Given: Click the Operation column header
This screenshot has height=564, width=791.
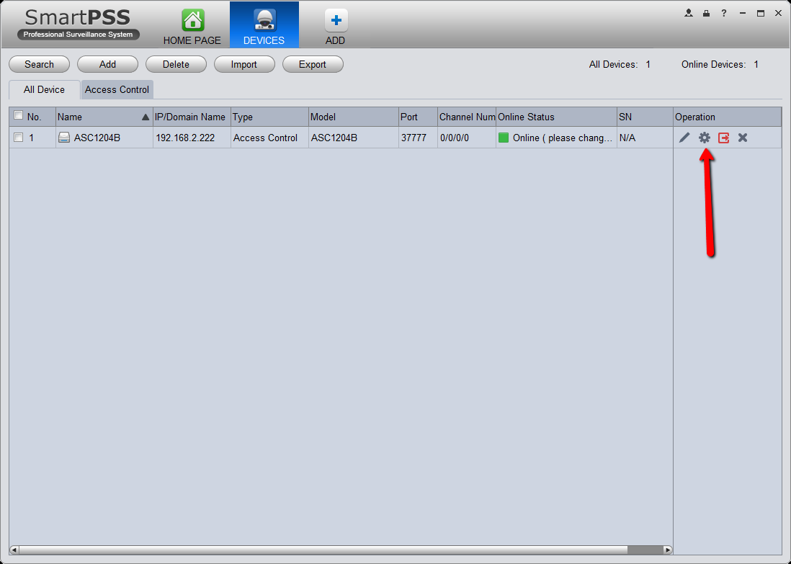Looking at the screenshot, I should (727, 117).
